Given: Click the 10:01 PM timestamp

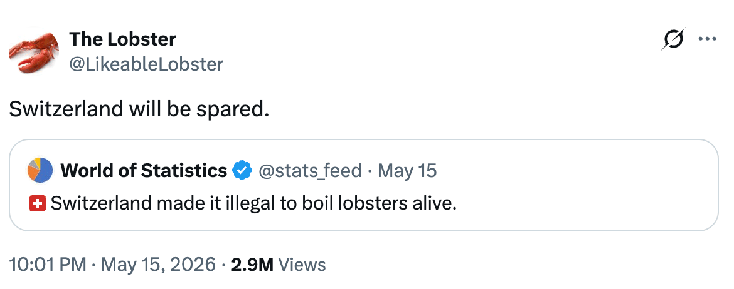Looking at the screenshot, I should tap(48, 265).
